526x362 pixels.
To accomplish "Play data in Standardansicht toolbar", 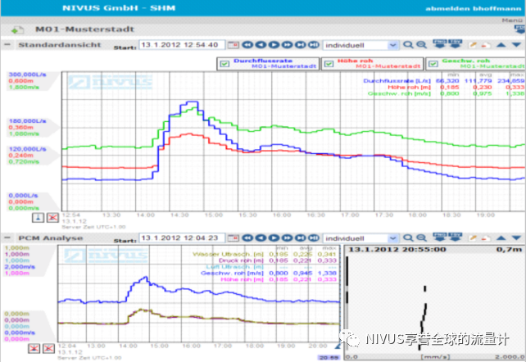I will tap(274, 44).
